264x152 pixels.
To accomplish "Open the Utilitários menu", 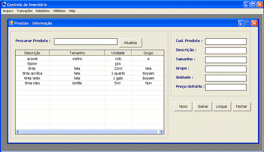I will coord(59,11).
